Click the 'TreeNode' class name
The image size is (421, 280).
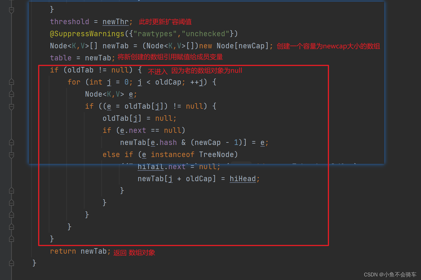[x=217, y=155]
